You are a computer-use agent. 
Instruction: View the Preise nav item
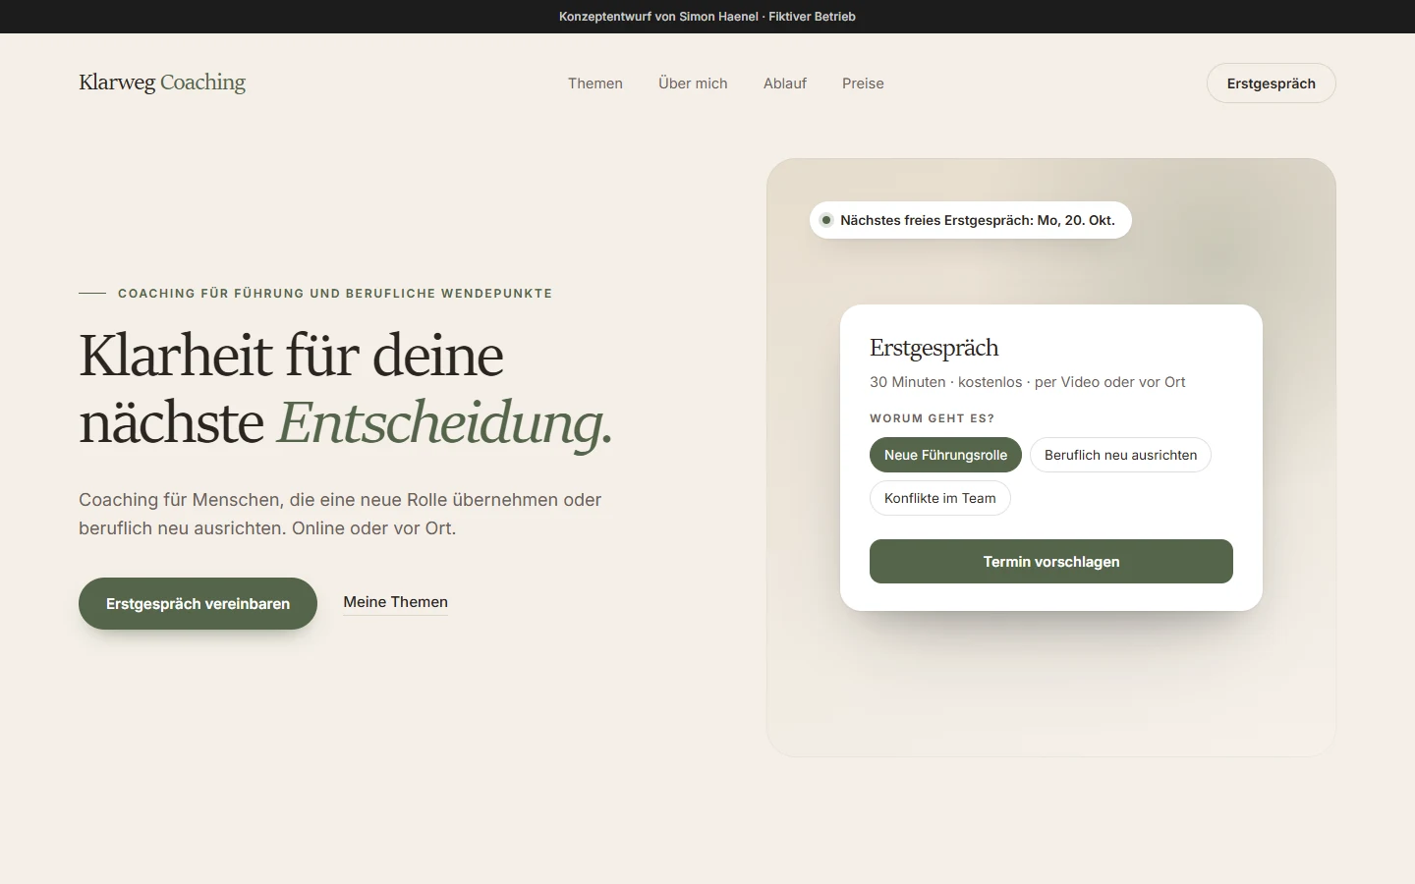863,83
